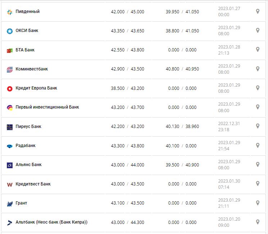The height and width of the screenshot is (234, 268).
Task: Click the Кредит Европа Банк name
Action: (x=36, y=88)
